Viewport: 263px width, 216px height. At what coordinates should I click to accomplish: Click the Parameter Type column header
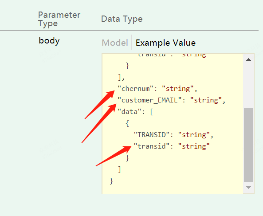point(59,19)
